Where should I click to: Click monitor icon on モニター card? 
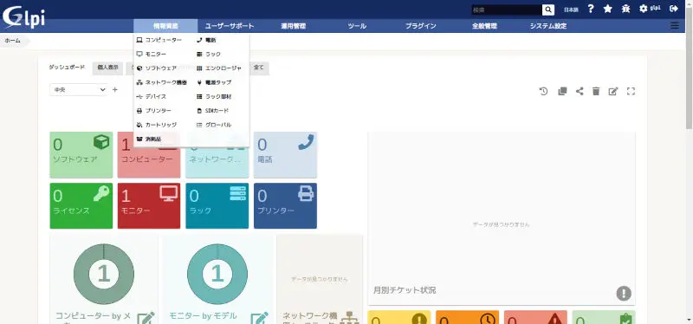pos(169,193)
